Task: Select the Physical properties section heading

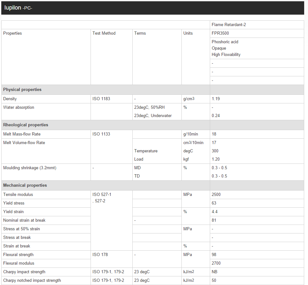Action: point(22,90)
